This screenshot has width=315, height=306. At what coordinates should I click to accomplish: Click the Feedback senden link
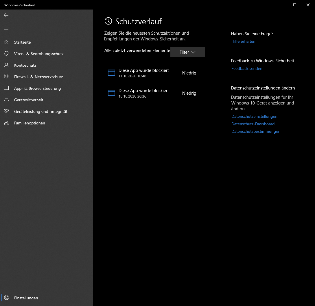pyautogui.click(x=247, y=69)
